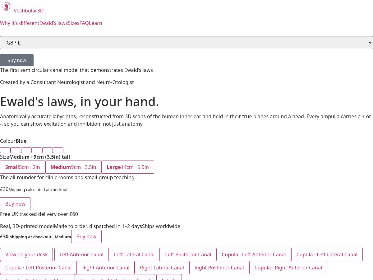
Task: Choose the Small 5cm size option
Action: point(23,167)
